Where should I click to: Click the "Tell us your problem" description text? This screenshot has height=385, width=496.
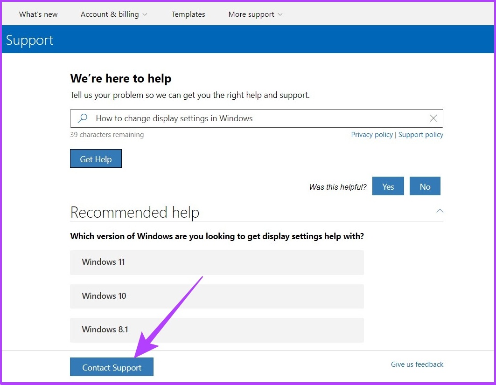[190, 95]
